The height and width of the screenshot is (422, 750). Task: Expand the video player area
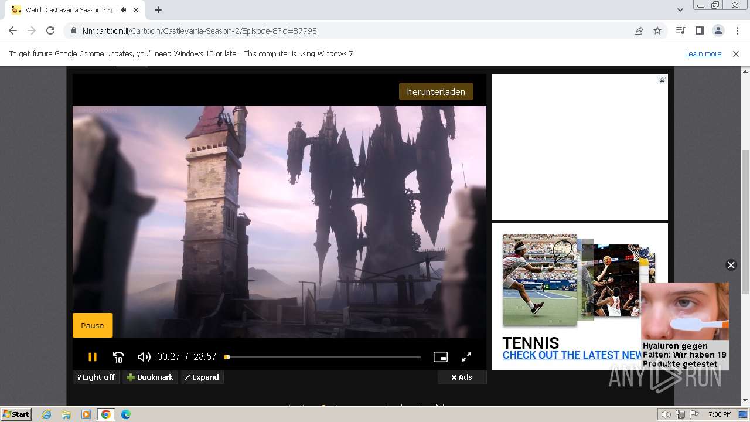(x=202, y=377)
